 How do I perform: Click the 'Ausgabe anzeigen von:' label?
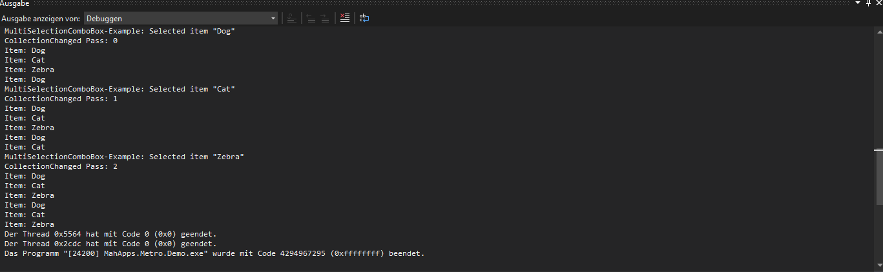click(41, 19)
